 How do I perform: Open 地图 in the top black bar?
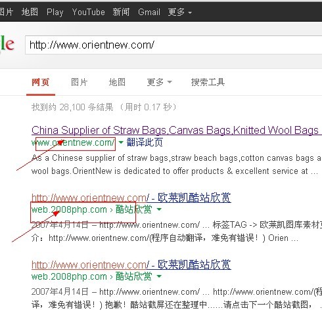(30, 12)
